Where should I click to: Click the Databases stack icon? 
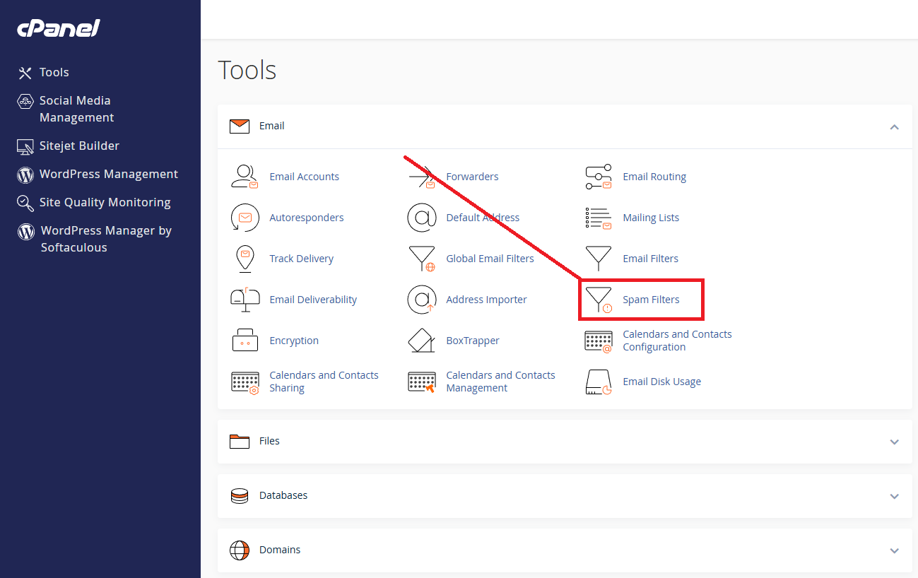[240, 496]
